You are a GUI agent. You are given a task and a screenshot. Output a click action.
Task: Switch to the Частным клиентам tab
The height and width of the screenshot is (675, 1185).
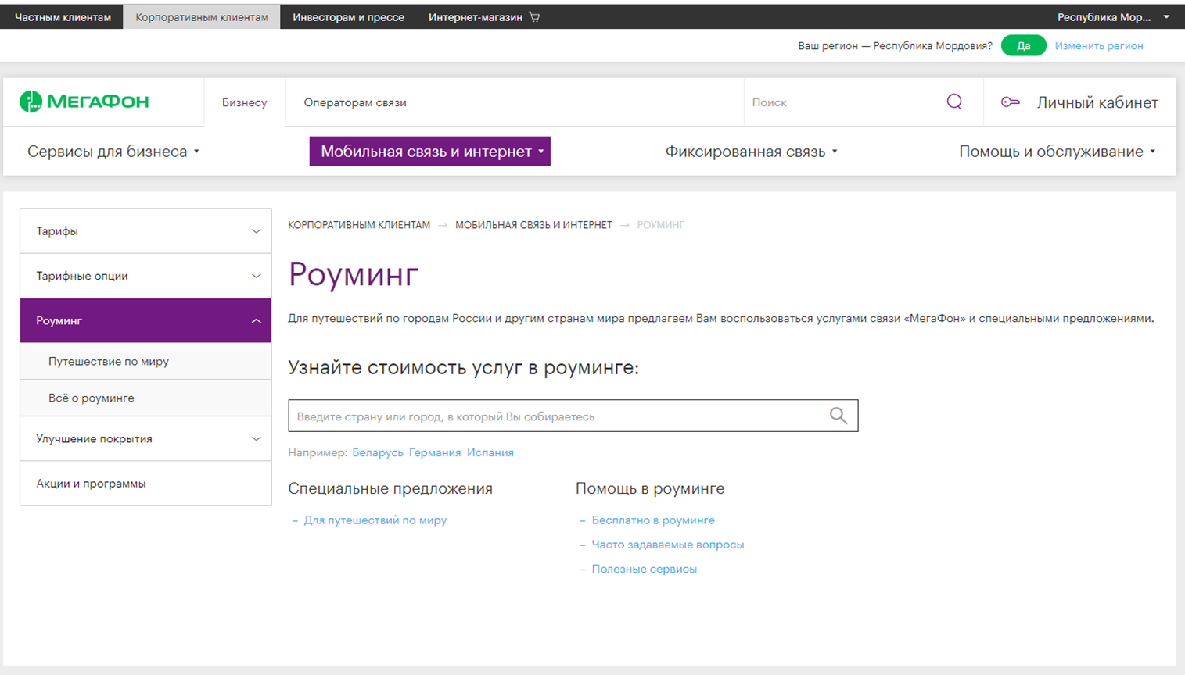(x=63, y=16)
